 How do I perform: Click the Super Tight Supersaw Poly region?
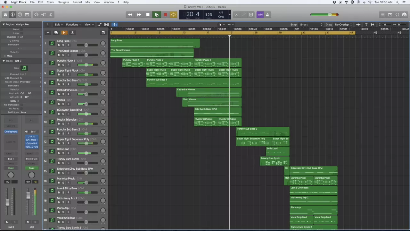tap(254, 141)
